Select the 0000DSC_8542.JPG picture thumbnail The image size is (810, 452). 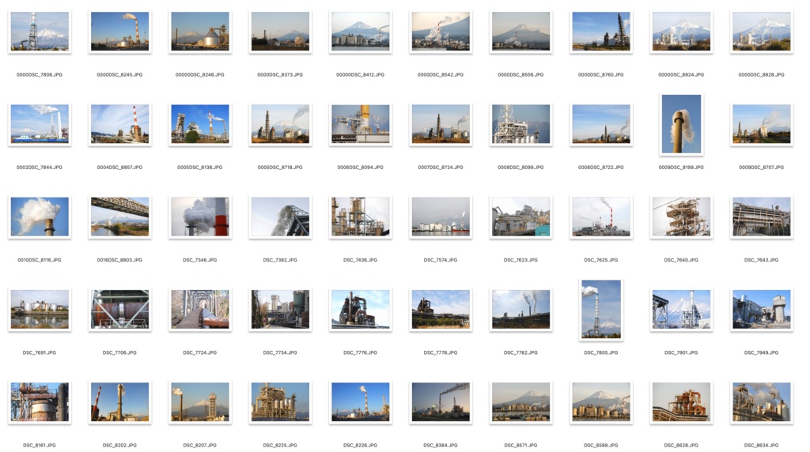pyautogui.click(x=441, y=32)
